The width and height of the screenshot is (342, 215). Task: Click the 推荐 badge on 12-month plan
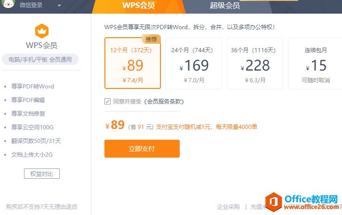pos(151,39)
